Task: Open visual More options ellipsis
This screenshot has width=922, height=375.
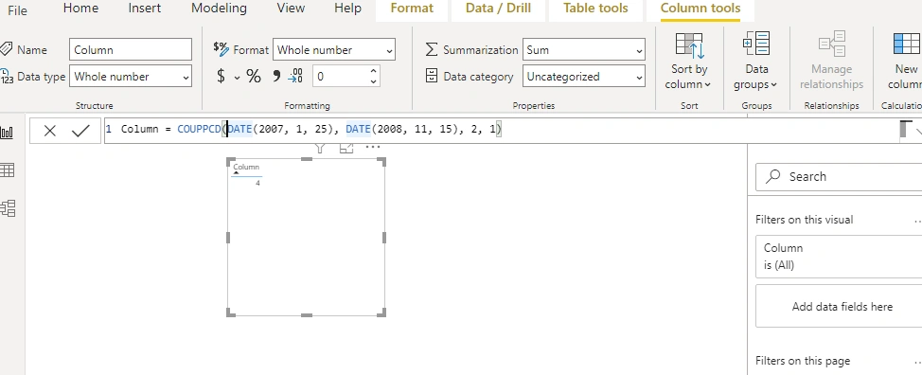Action: [373, 147]
